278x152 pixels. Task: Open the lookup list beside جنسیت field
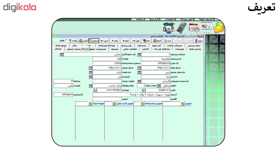91,77
